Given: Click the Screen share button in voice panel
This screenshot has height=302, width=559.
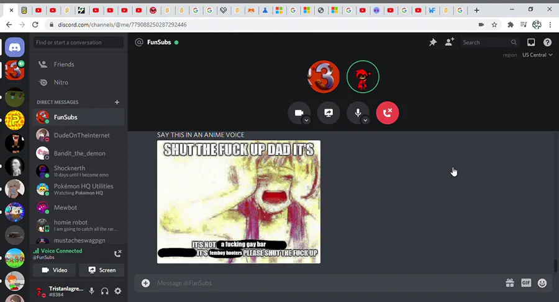Looking at the screenshot, I should tap(102, 270).
